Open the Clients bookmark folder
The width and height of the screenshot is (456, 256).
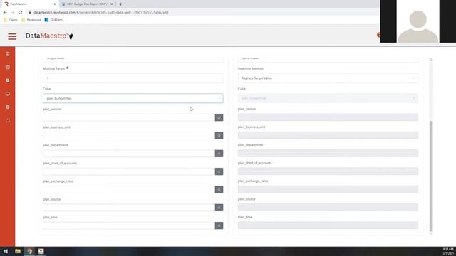point(11,20)
